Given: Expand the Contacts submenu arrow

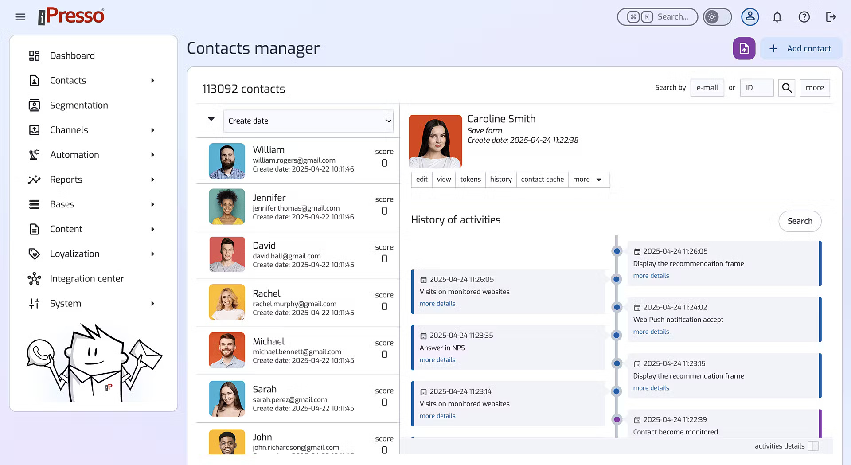Looking at the screenshot, I should pyautogui.click(x=152, y=80).
